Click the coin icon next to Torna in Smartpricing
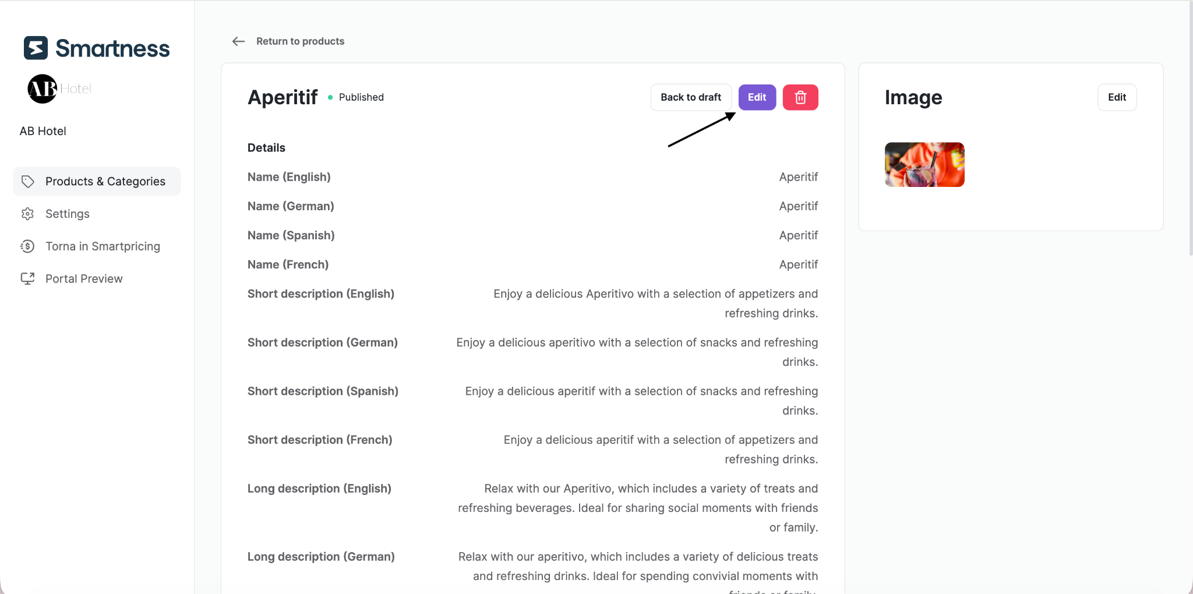This screenshot has height=594, width=1193. click(x=27, y=246)
